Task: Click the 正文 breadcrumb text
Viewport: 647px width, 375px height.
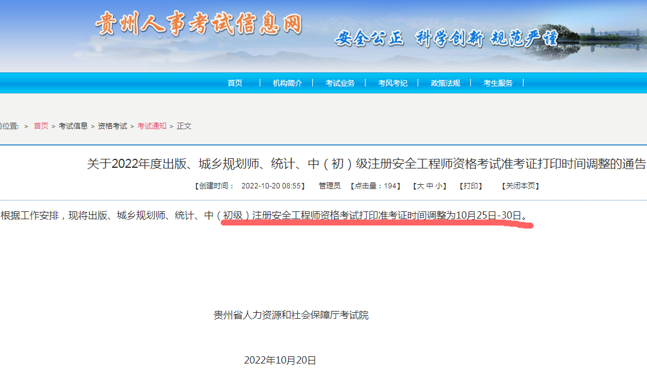Action: coord(184,126)
